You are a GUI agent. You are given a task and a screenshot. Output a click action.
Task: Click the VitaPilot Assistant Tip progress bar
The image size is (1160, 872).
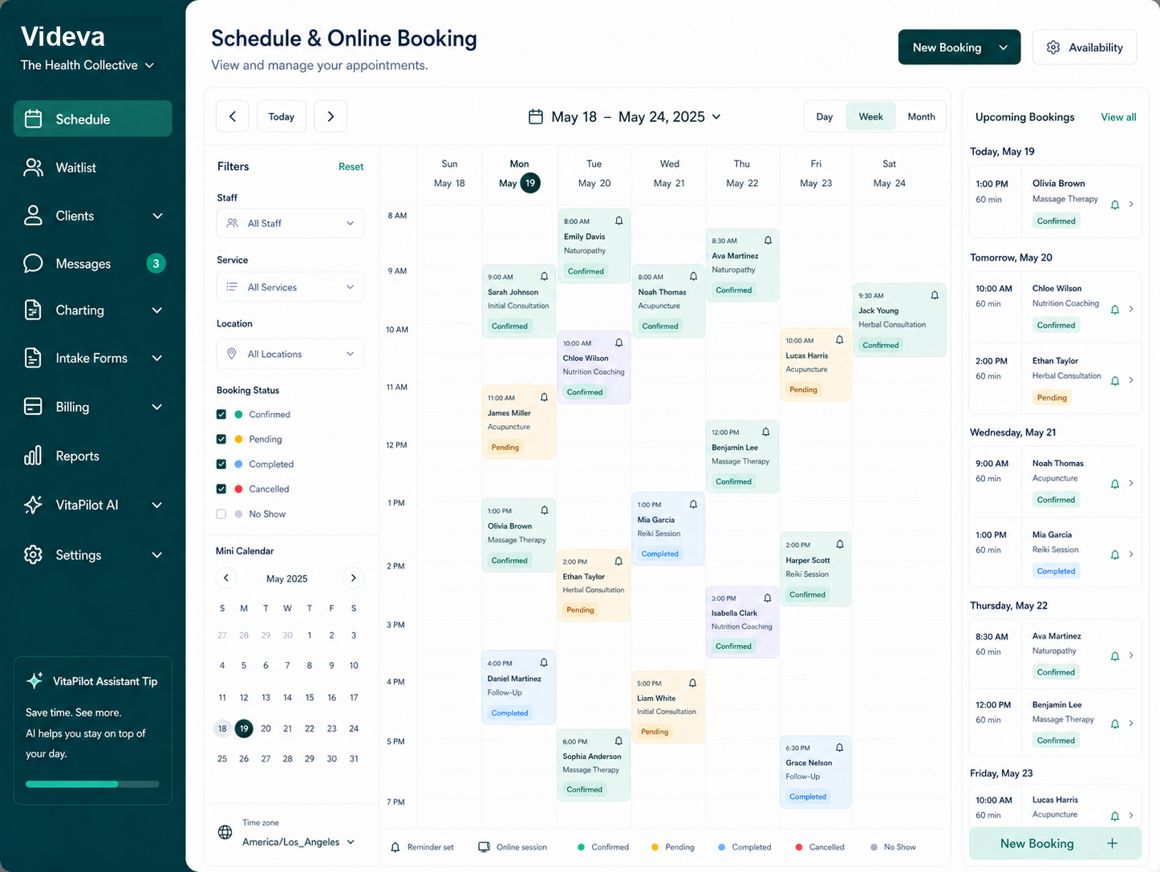click(92, 784)
